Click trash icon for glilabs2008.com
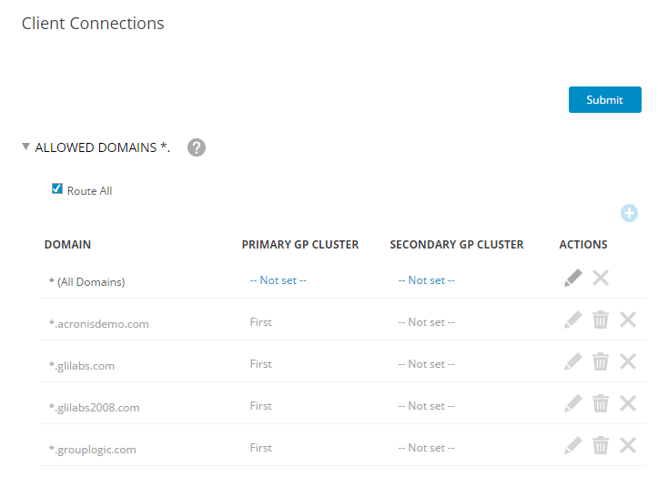Image resolution: width=658 pixels, height=477 pixels. [x=601, y=403]
